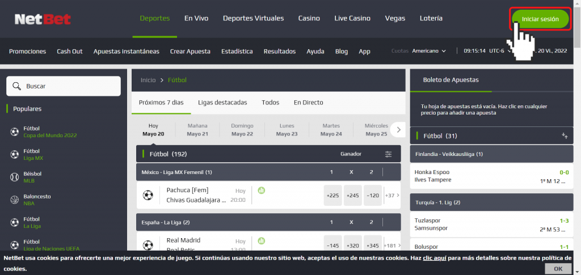Open Real Madrid match statistics icon
The width and height of the screenshot is (581, 275).
(261, 240)
